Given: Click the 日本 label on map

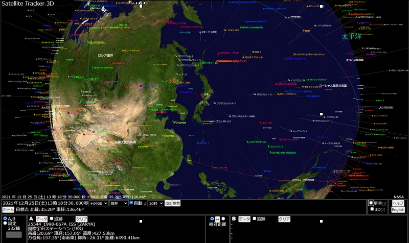Looking at the screenshot, I should [x=207, y=94].
